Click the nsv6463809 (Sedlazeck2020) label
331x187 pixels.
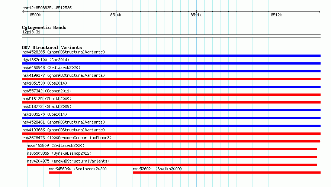pos(55,145)
